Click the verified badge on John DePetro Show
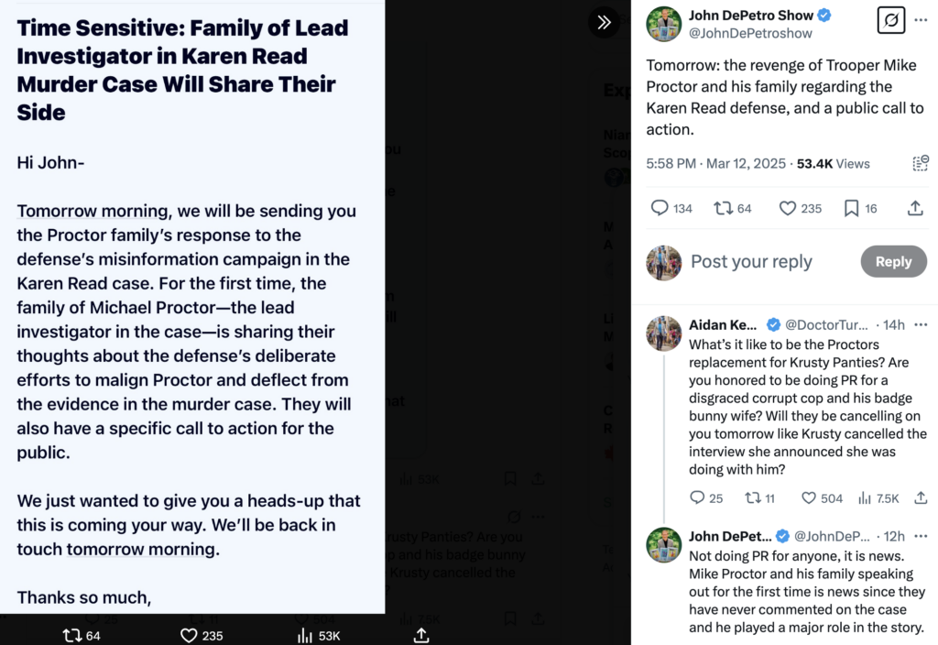The width and height of the screenshot is (938, 645). pyautogui.click(x=826, y=15)
